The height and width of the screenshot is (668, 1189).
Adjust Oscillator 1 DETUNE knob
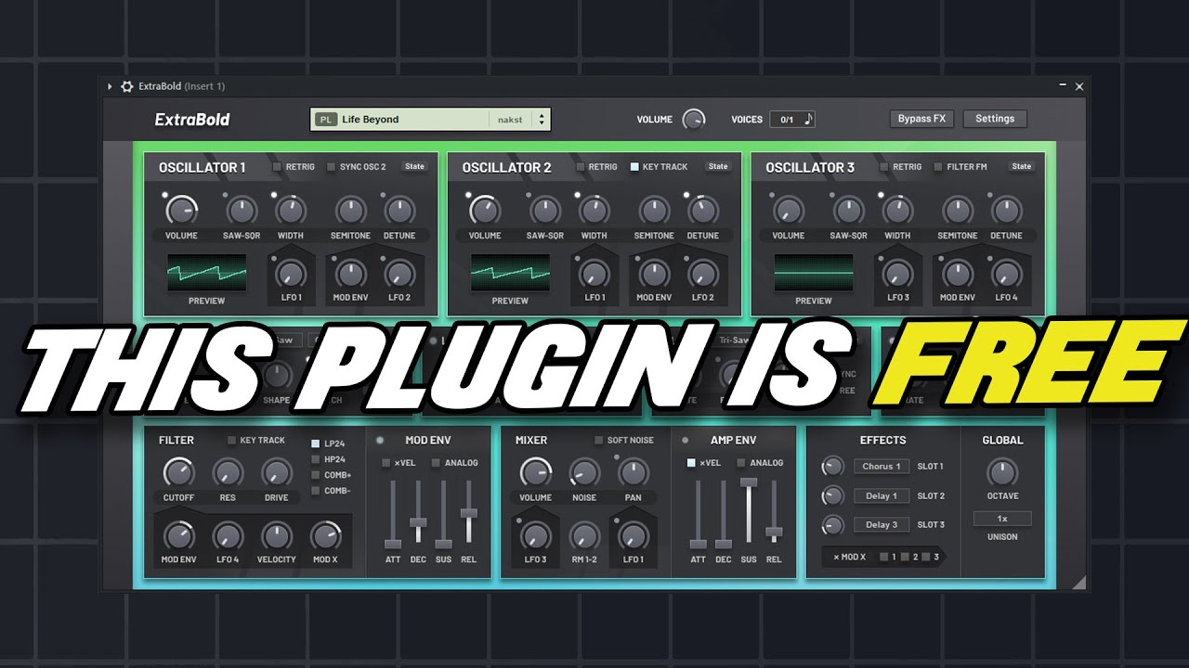click(x=399, y=211)
